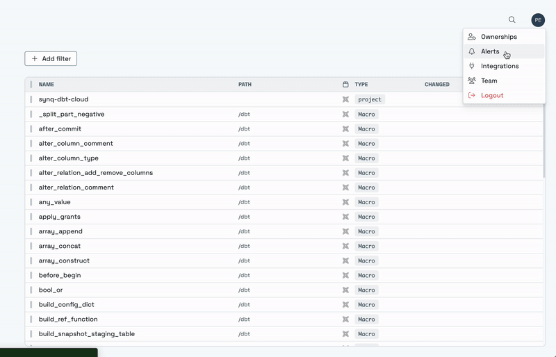Sort by the PATH column header
This screenshot has width=556, height=357.
click(x=245, y=84)
